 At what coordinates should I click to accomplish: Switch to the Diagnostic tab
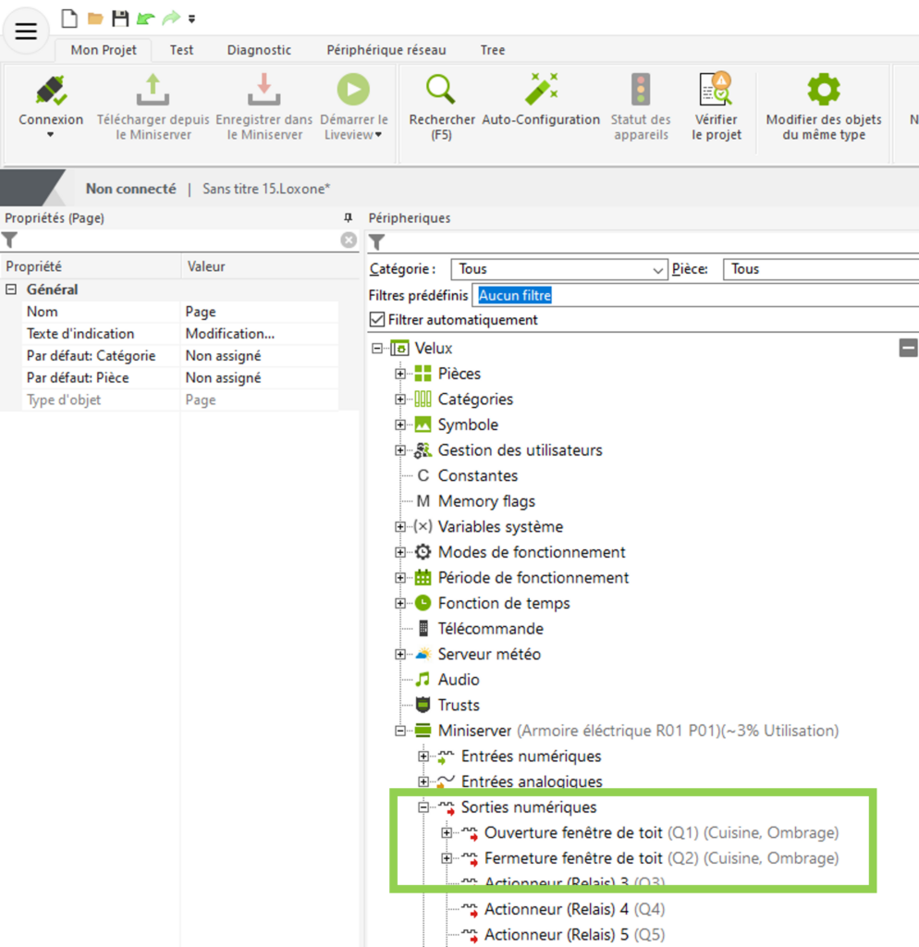coord(259,50)
